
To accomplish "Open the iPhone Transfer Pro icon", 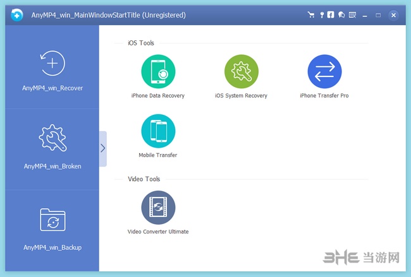I will [324, 71].
